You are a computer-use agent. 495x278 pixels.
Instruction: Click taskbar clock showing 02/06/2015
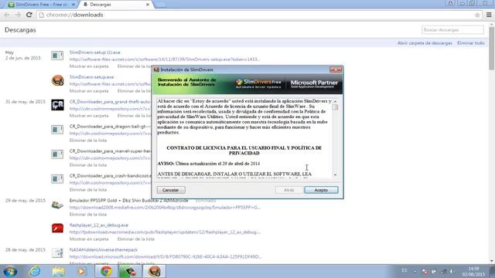(473, 271)
